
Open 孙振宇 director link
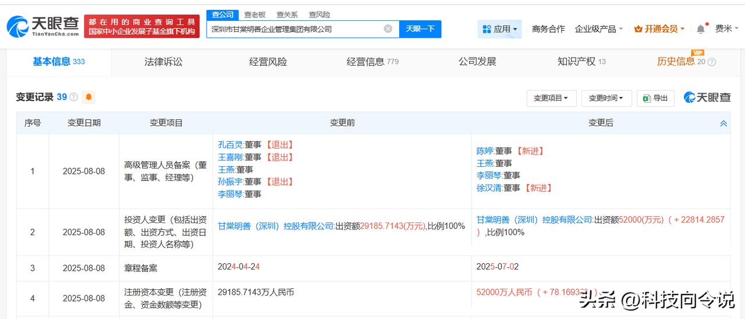click(x=230, y=182)
